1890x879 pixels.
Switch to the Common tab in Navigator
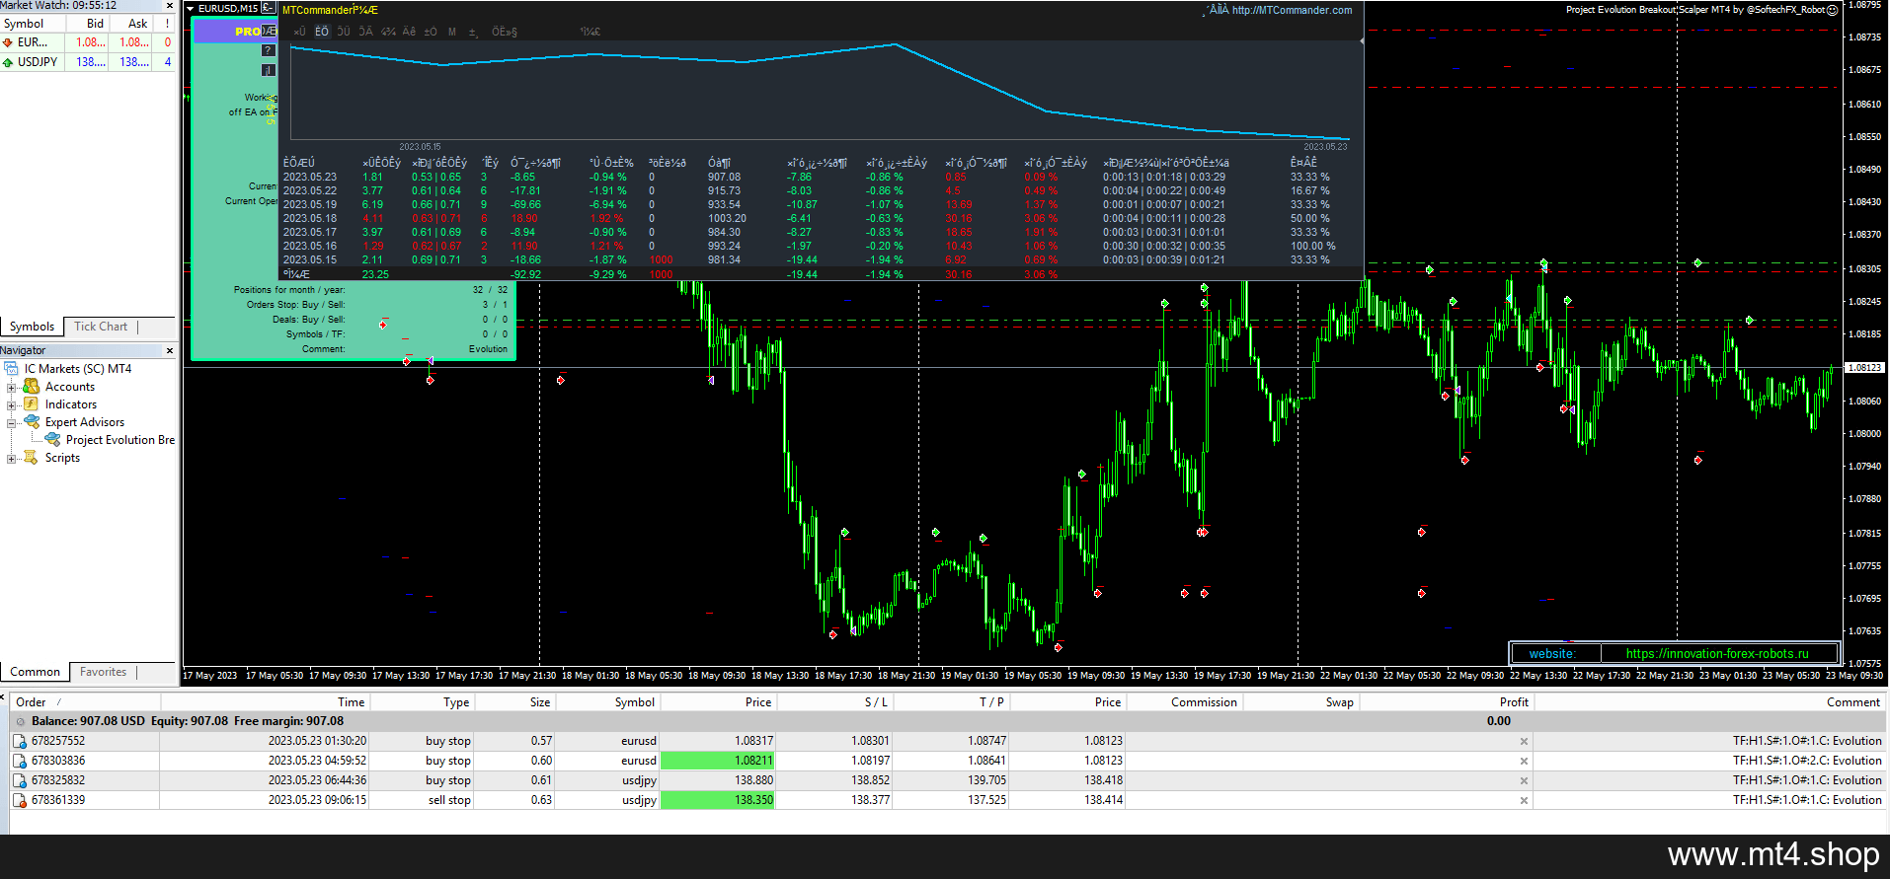point(36,672)
